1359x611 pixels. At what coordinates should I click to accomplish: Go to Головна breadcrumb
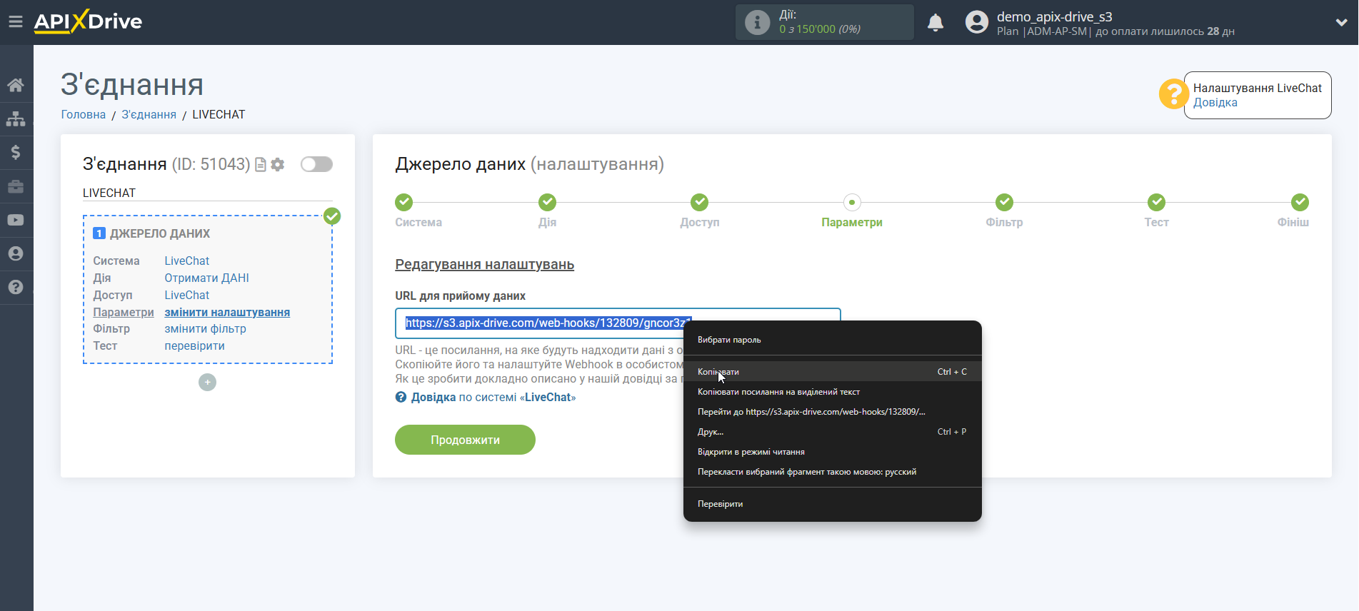click(83, 114)
